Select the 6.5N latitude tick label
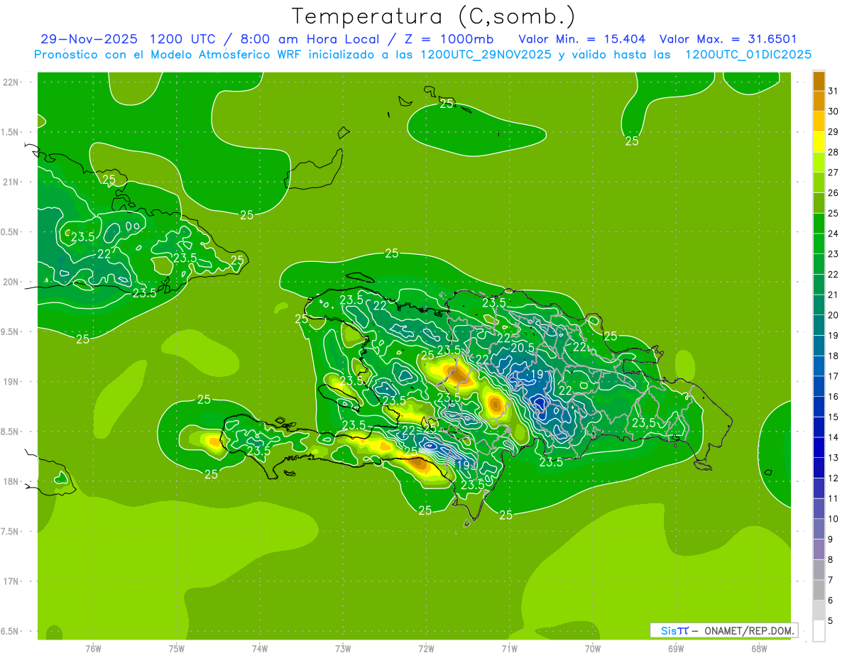 [x=9, y=631]
